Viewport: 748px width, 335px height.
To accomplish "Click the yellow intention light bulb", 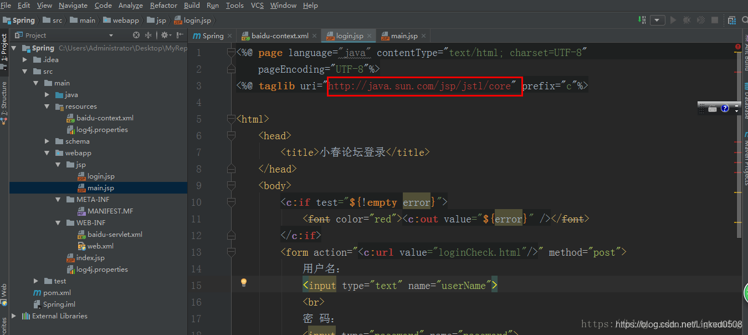I will click(243, 282).
